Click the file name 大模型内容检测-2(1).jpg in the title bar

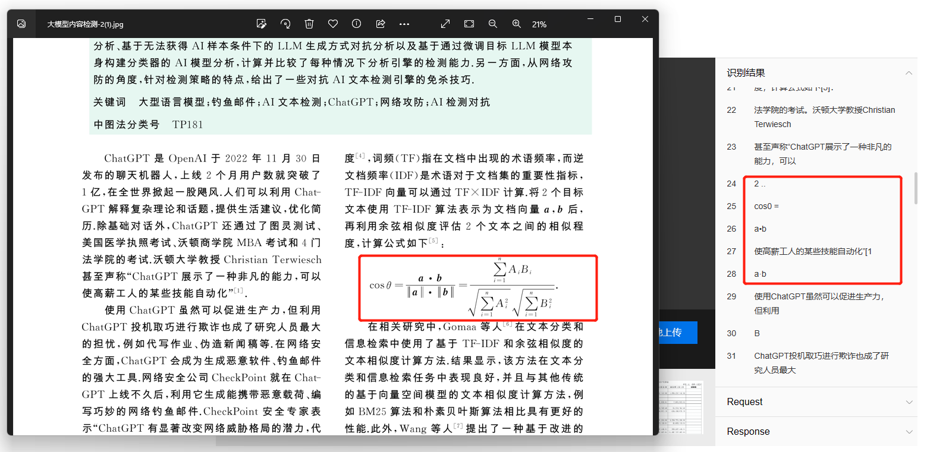coord(86,24)
